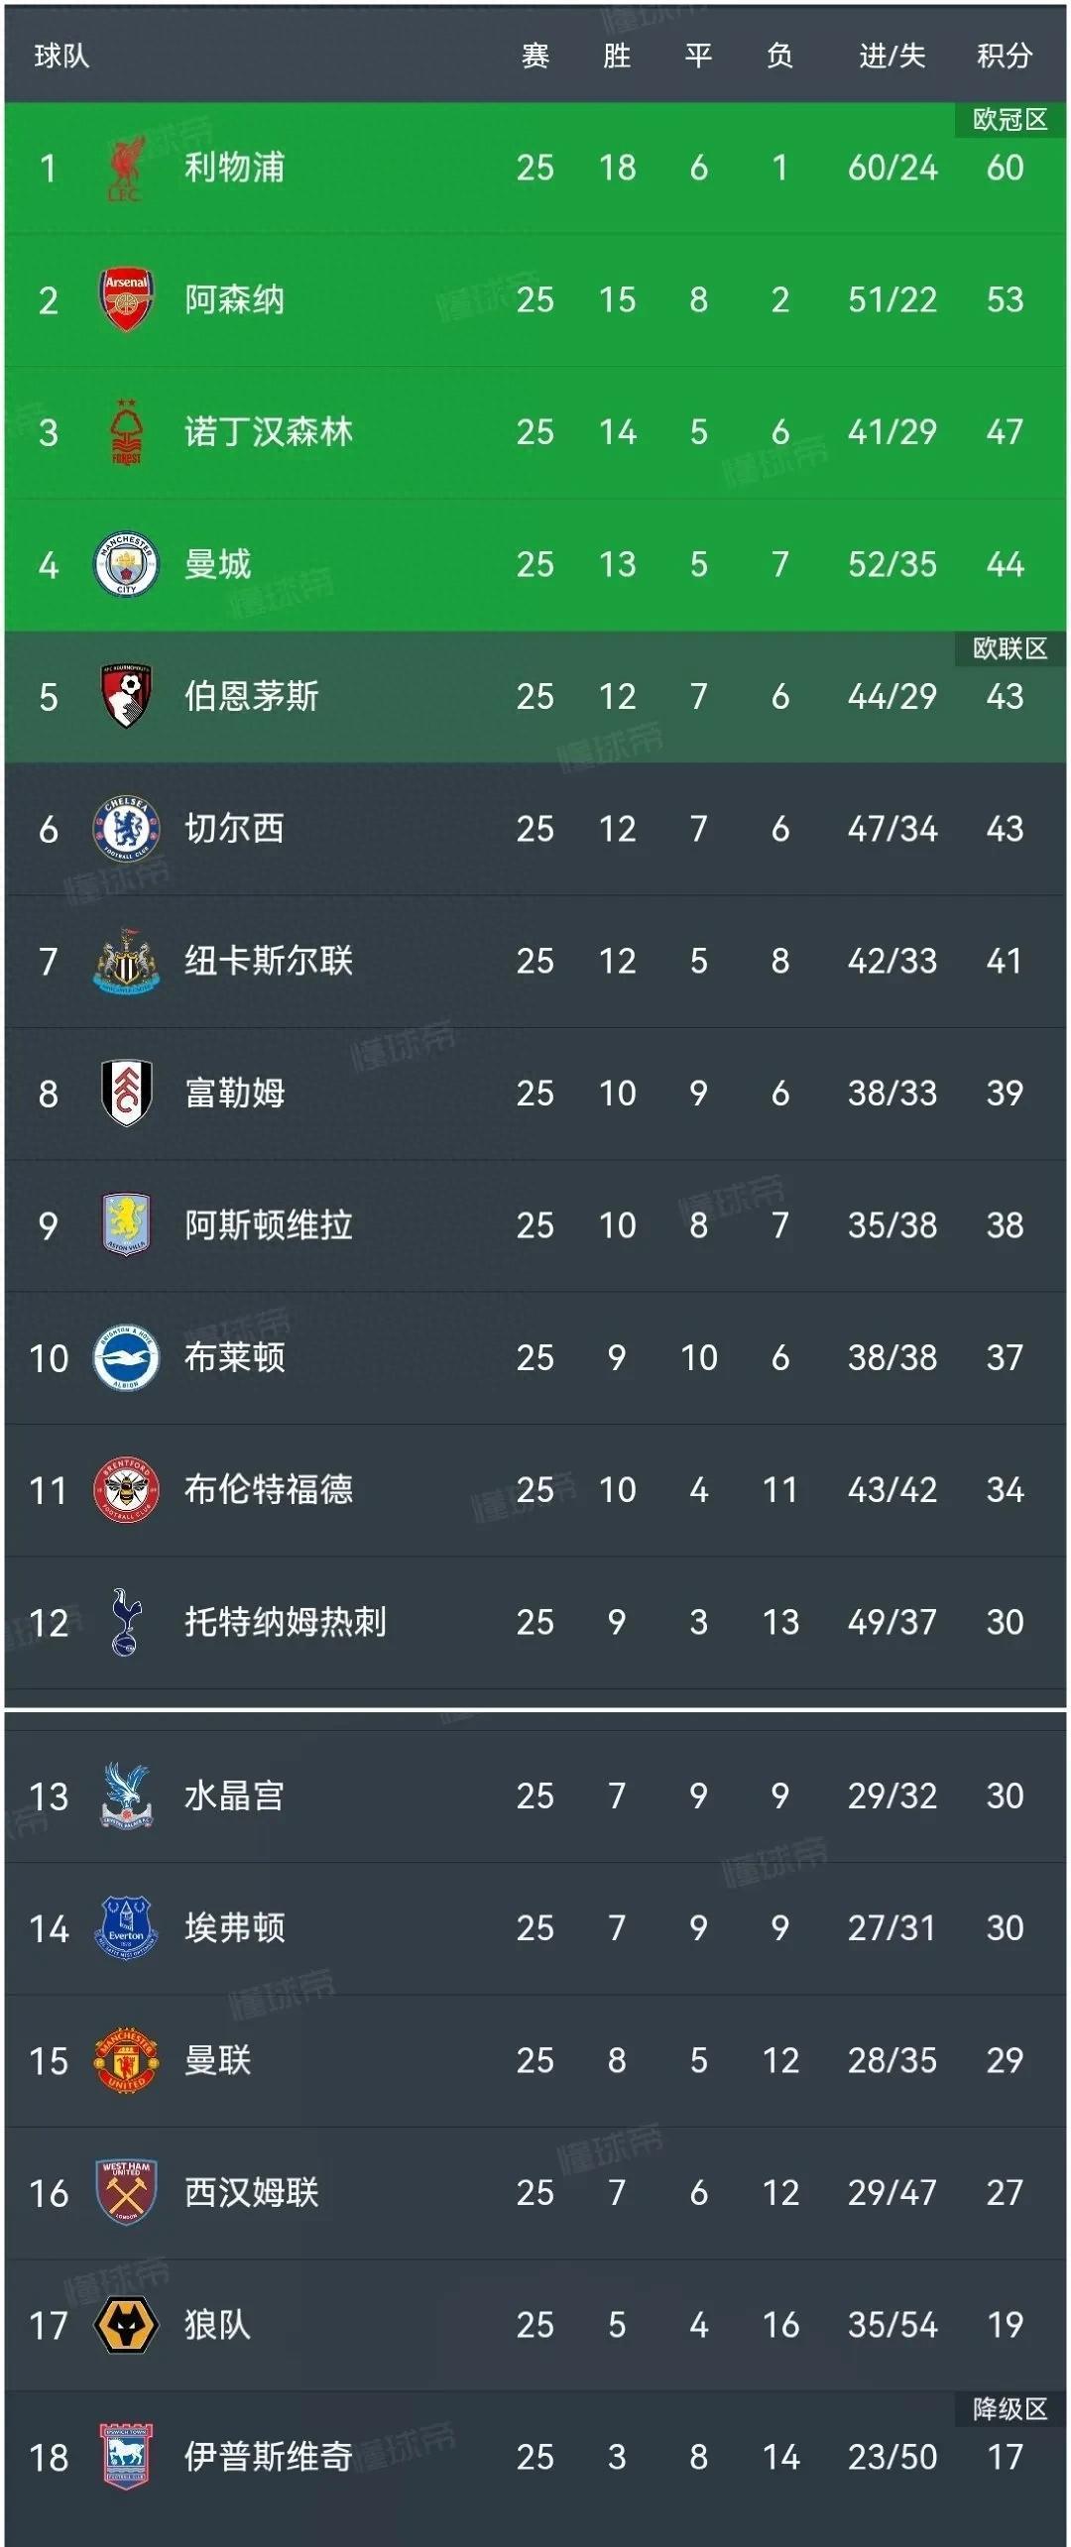The image size is (1071, 2547).
Task: Click the 欧冠区 zone label
Action: [x=1010, y=120]
